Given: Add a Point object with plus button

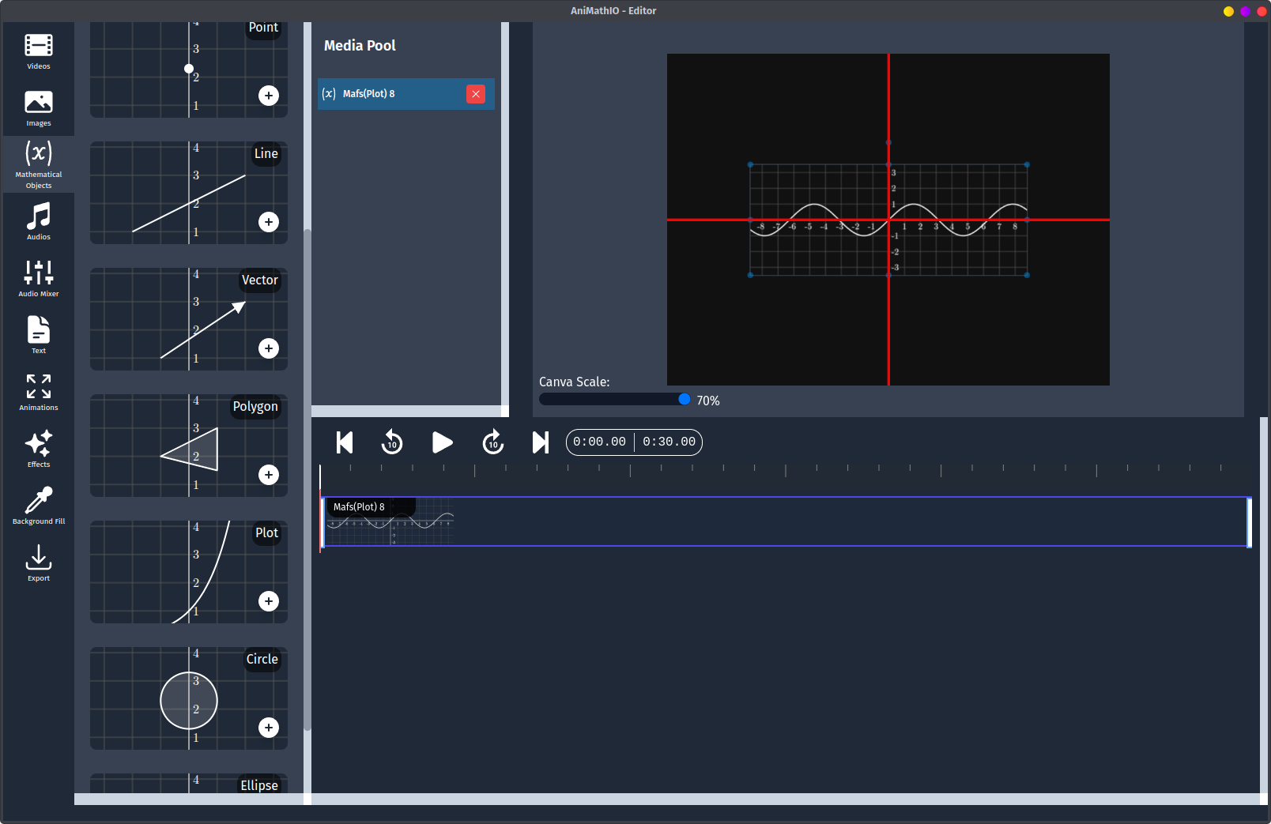Looking at the screenshot, I should (269, 96).
